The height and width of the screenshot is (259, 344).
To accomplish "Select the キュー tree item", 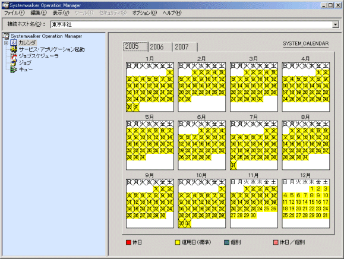I will pos(26,70).
